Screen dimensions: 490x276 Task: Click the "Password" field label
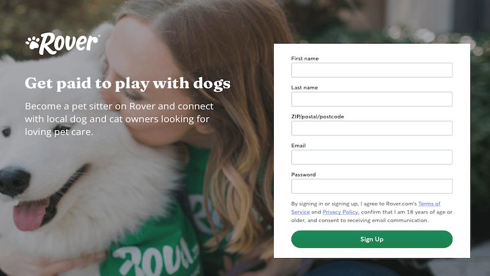click(303, 175)
